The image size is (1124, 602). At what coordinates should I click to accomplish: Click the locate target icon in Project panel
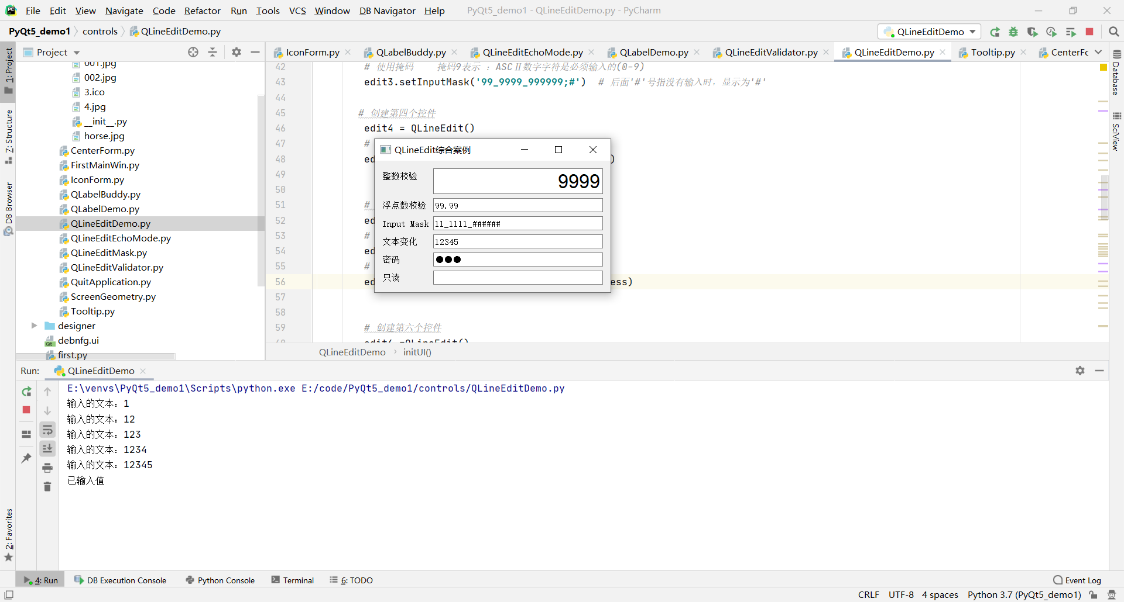point(193,52)
